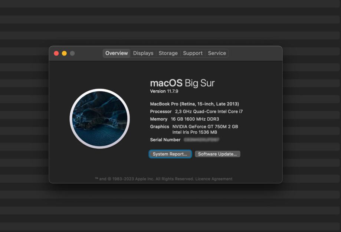
Task: Open the Storage tab
Action: coord(168,53)
